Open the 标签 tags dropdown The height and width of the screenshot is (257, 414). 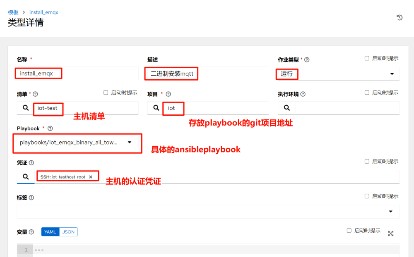point(390,211)
